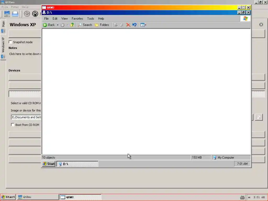The image size is (268, 201).
Task: Click the red Delete X icon
Action: click(128, 25)
